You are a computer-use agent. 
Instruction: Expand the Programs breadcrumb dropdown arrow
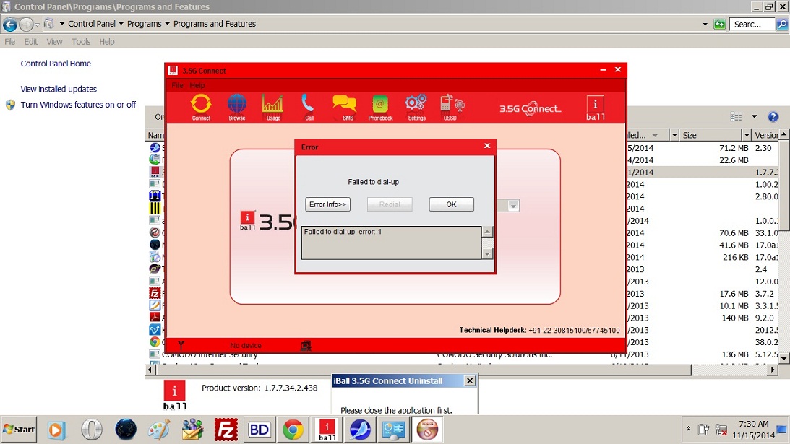coord(168,24)
